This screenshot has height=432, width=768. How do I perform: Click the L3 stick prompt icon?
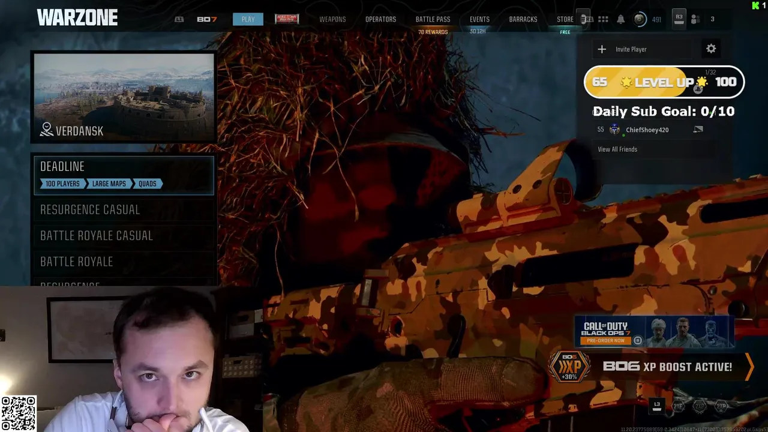[657, 406]
